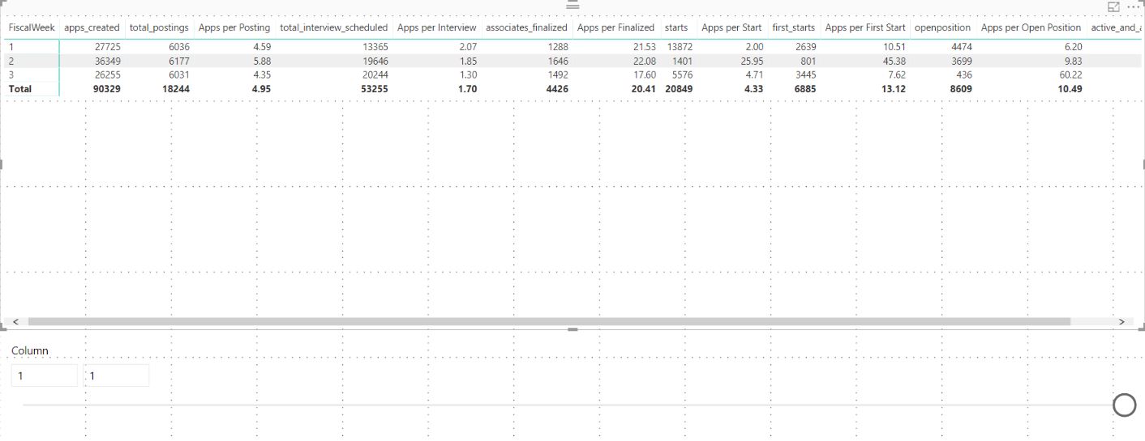Select cell value 5576
Screen dimensions: 1145x441
[x=682, y=75]
